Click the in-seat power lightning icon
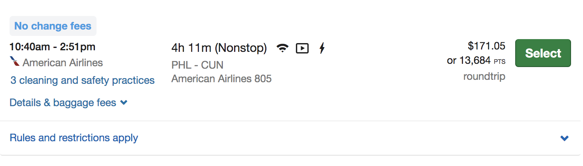 pos(322,49)
